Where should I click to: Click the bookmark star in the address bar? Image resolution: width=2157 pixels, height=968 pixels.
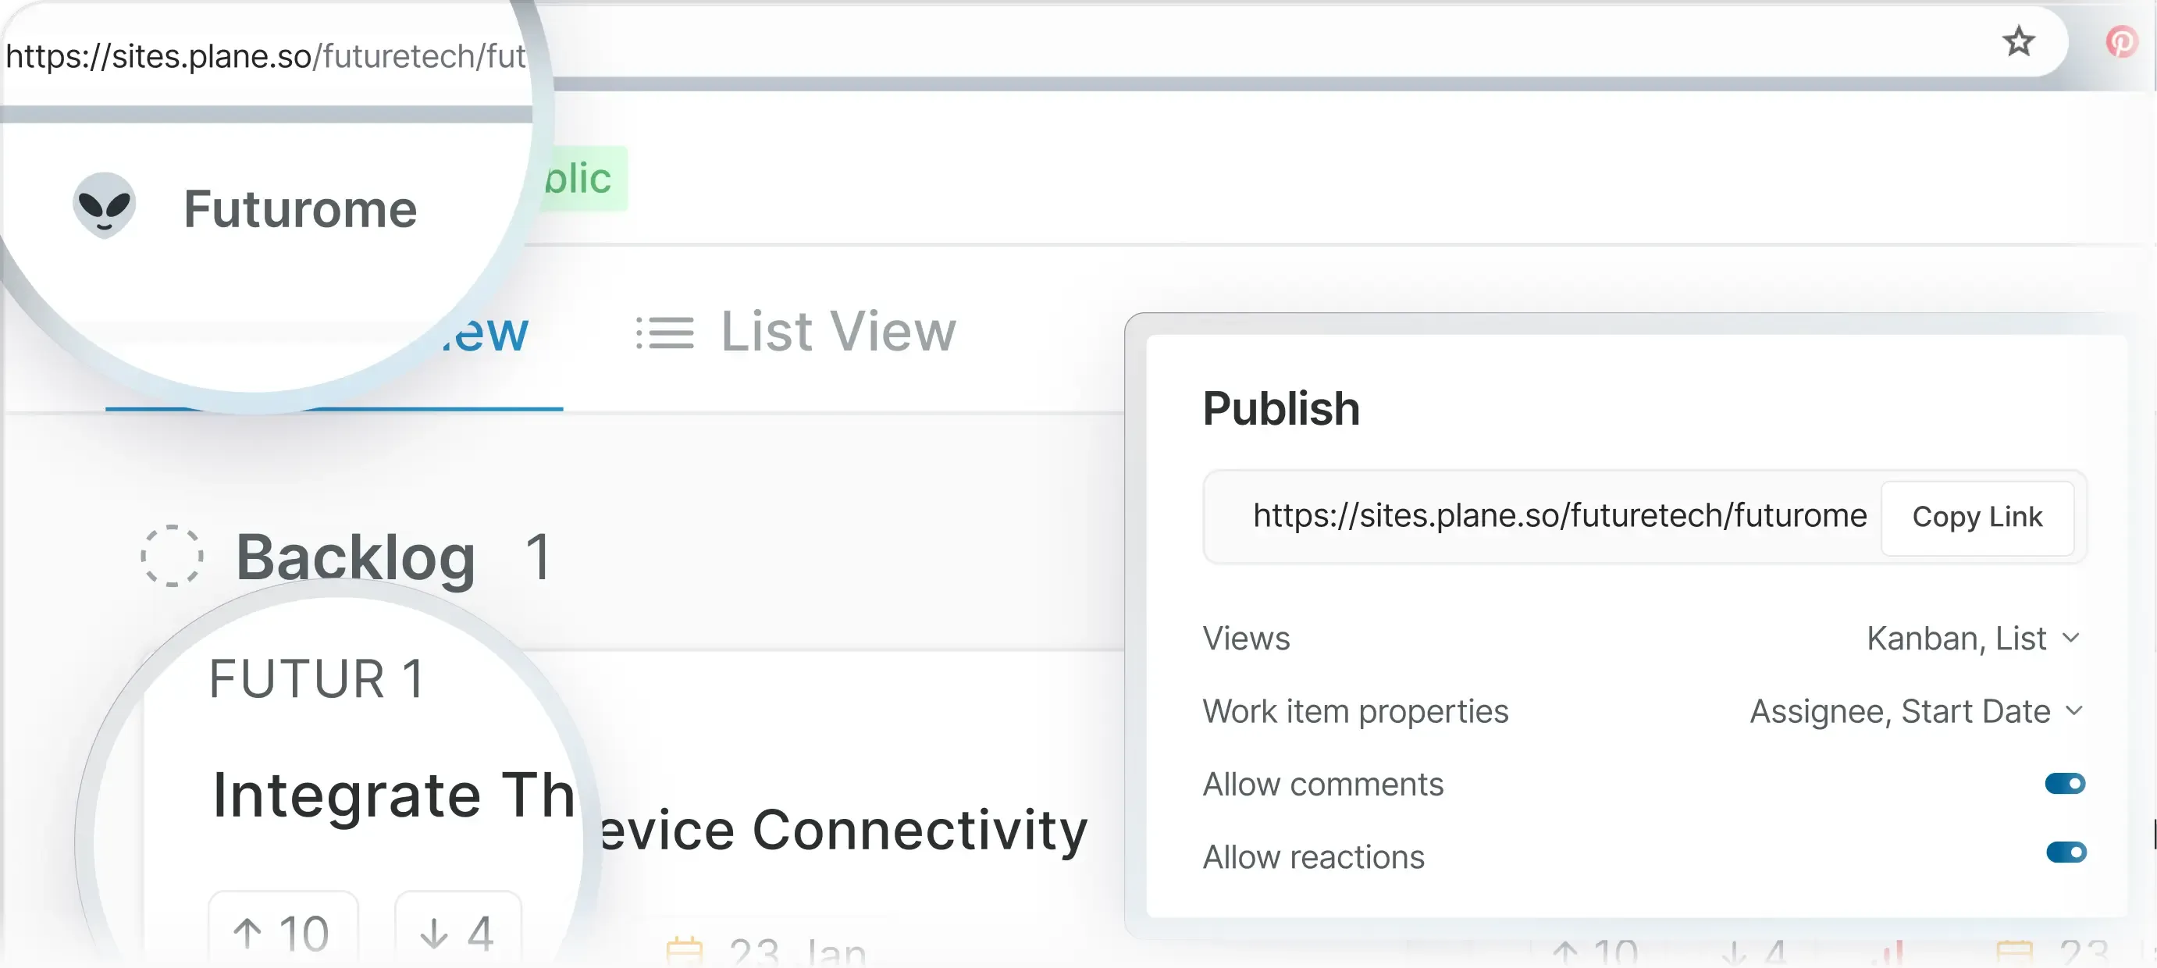coord(2019,41)
